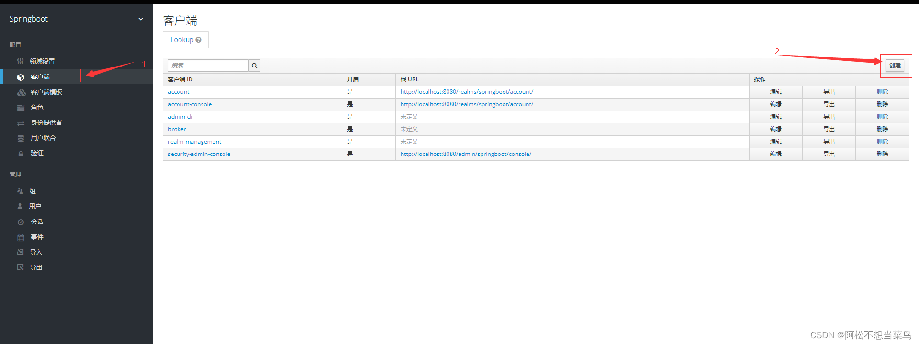
Task: Open the broker client link
Action: [177, 129]
